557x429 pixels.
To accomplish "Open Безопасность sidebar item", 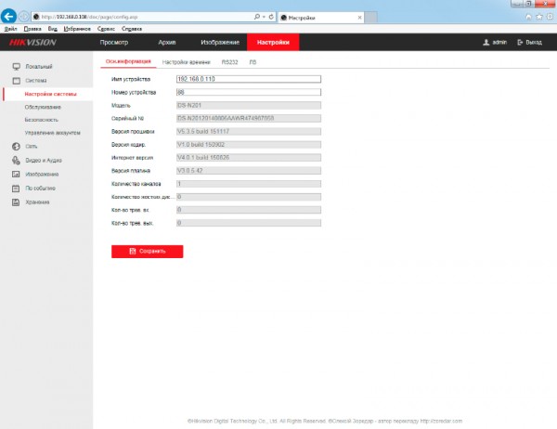I will point(41,120).
